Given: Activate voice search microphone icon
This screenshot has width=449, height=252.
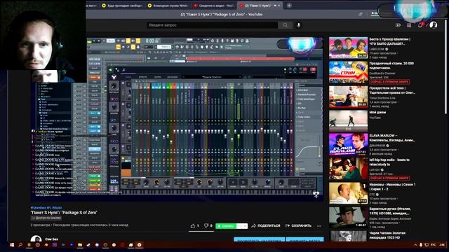Looking at the screenshot, I should (299, 25).
